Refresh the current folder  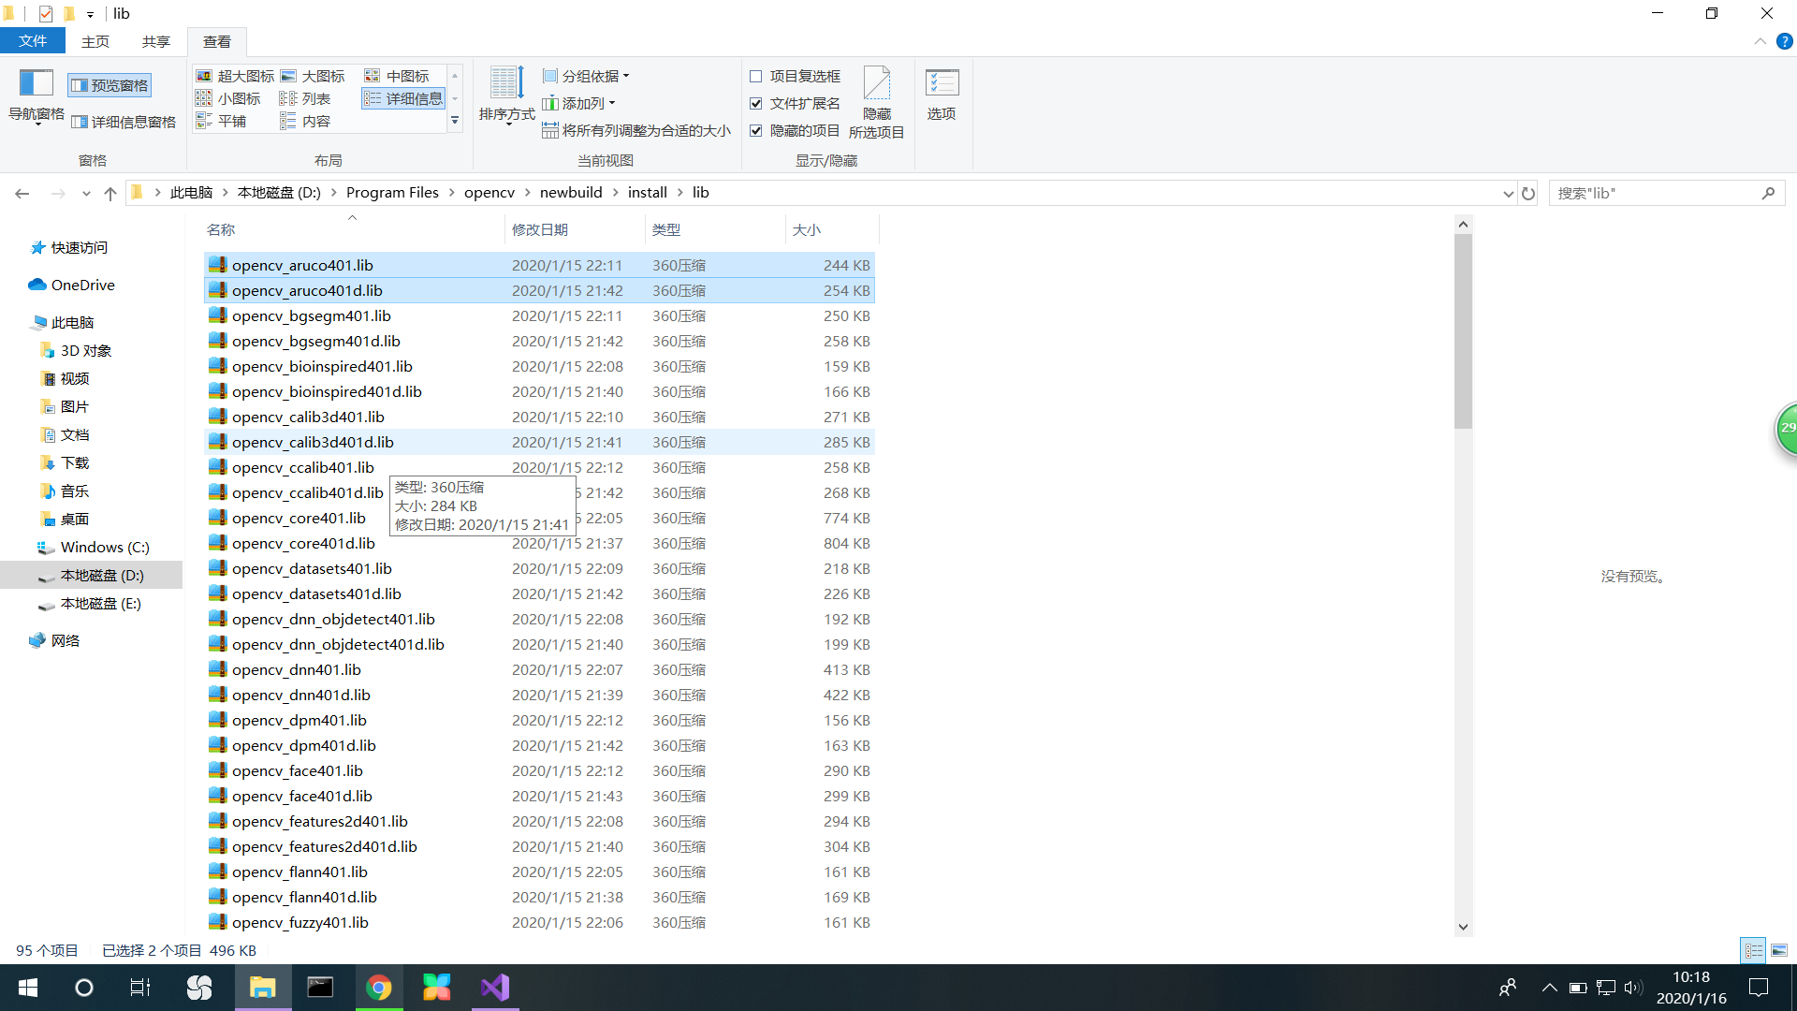click(x=1528, y=193)
